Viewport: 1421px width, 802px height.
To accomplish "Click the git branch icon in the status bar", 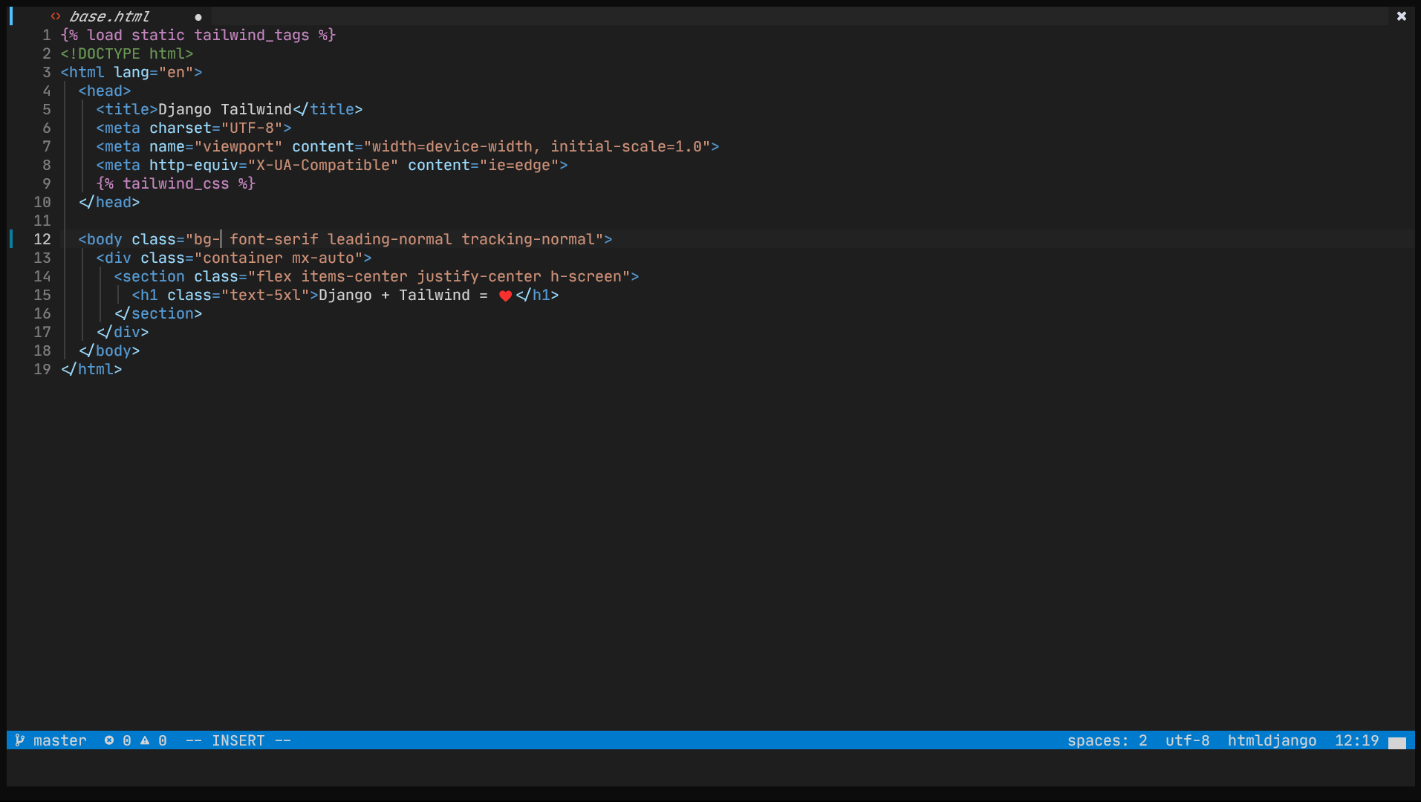I will point(19,740).
